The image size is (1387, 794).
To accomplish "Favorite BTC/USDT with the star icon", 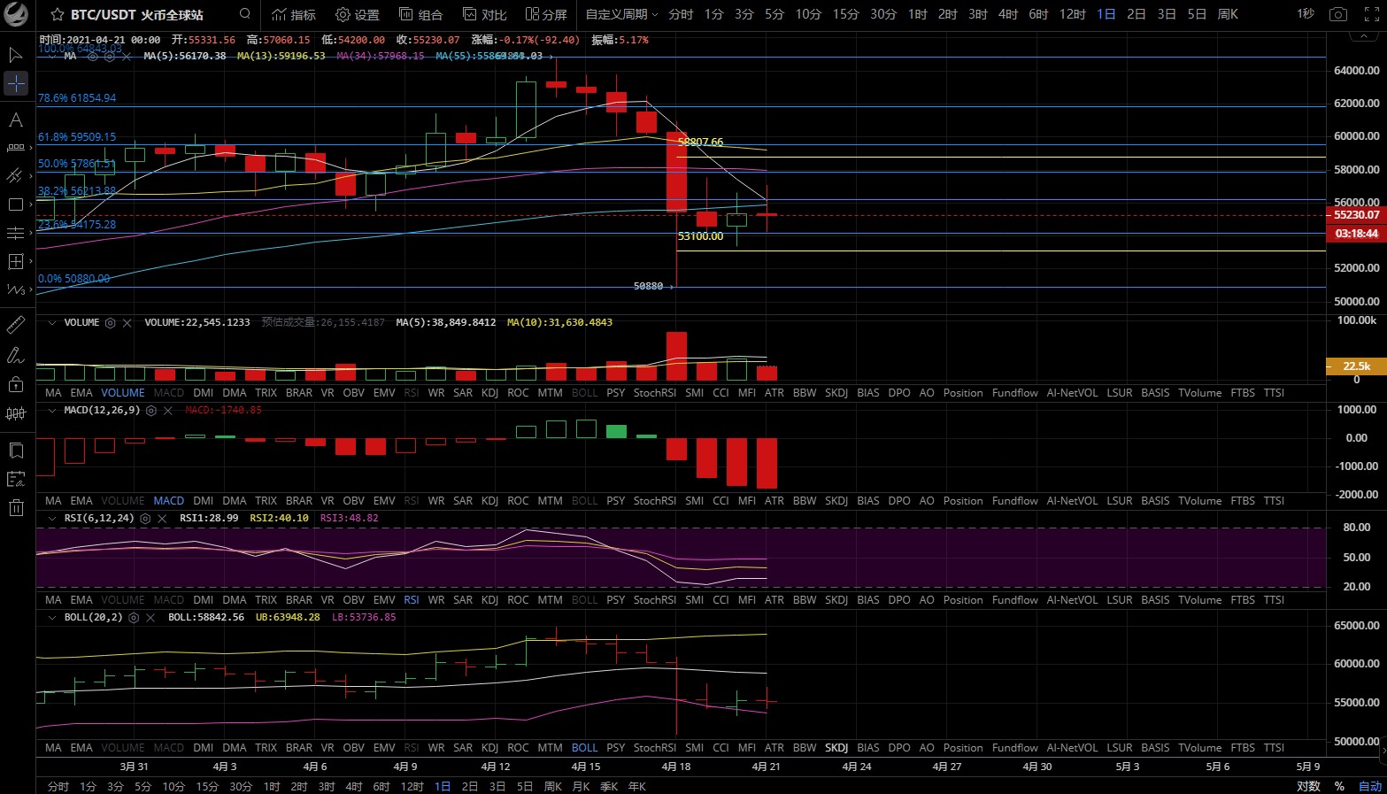I will 58,14.
